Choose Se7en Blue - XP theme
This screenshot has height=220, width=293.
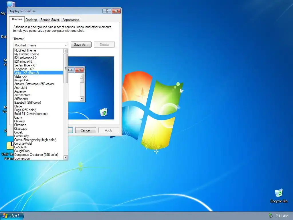39,65
